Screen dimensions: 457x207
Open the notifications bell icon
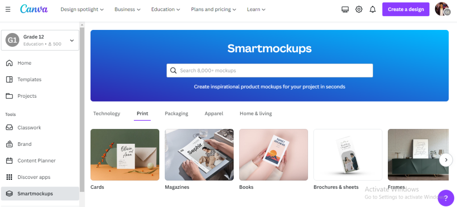373,9
